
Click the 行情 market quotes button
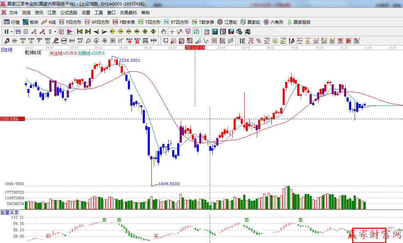tap(12, 22)
